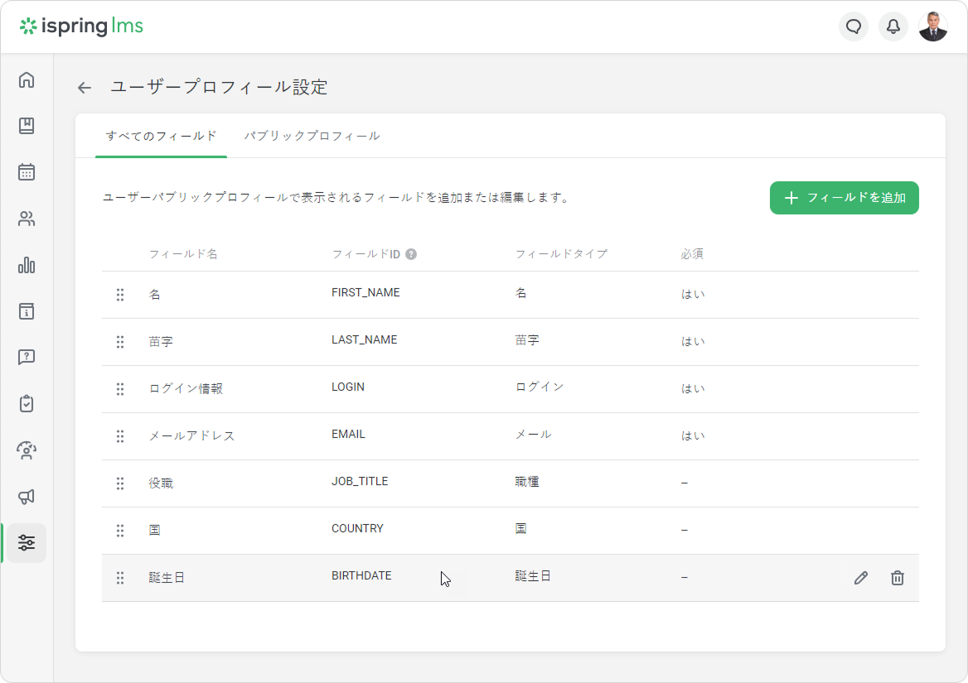
Task: Delete the 誕生日 field with trash icon
Action: (x=897, y=578)
